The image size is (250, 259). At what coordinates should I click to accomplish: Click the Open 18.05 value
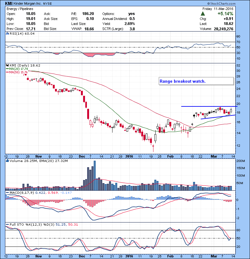coord(31,14)
